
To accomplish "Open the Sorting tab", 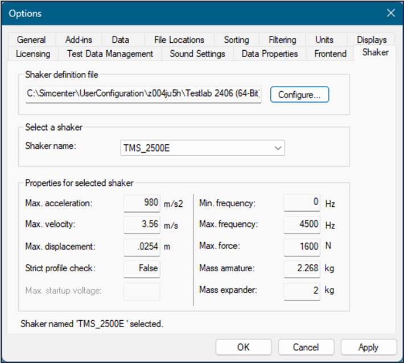I will click(236, 40).
